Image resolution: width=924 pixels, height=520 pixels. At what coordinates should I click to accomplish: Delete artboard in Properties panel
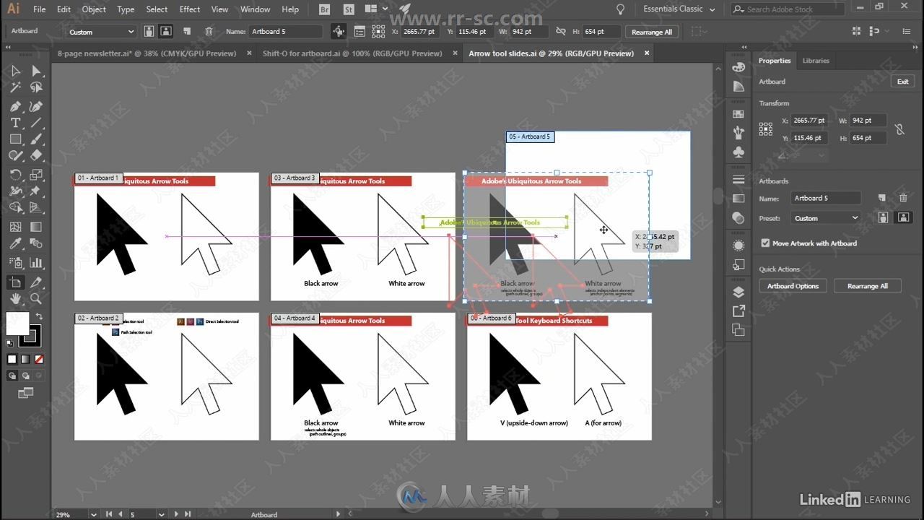coord(903,198)
